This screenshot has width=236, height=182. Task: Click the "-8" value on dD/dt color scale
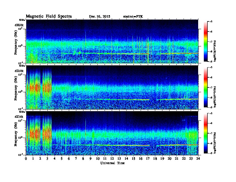(211, 98)
